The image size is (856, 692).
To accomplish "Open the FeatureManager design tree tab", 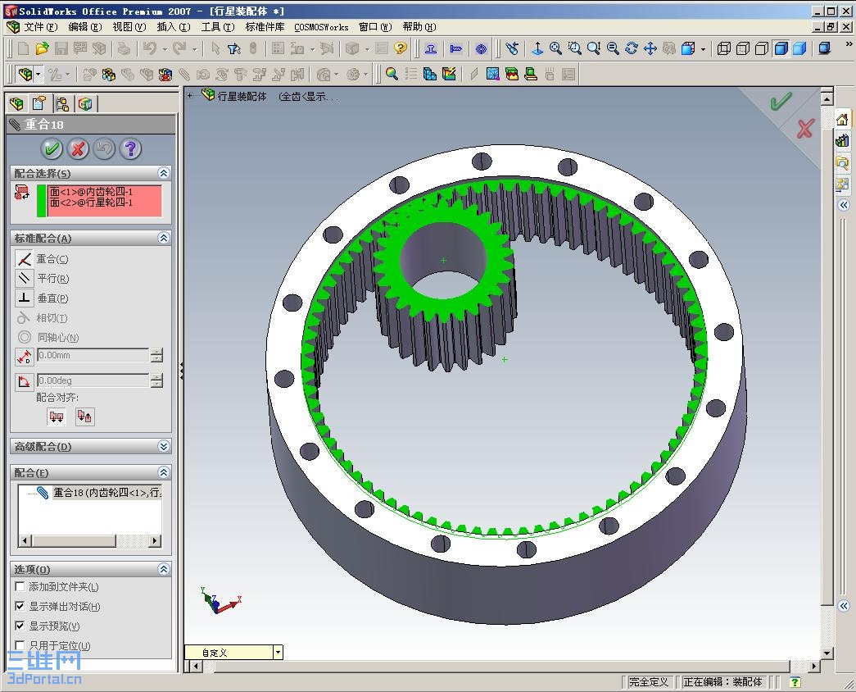I will pos(16,103).
